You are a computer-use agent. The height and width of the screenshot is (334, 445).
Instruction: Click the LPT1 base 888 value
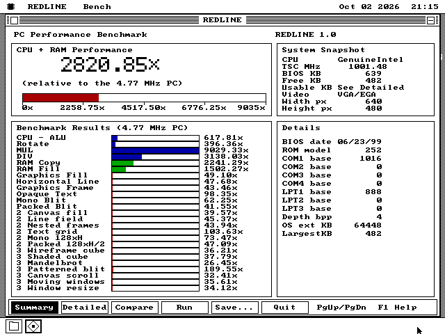pyautogui.click(x=373, y=192)
